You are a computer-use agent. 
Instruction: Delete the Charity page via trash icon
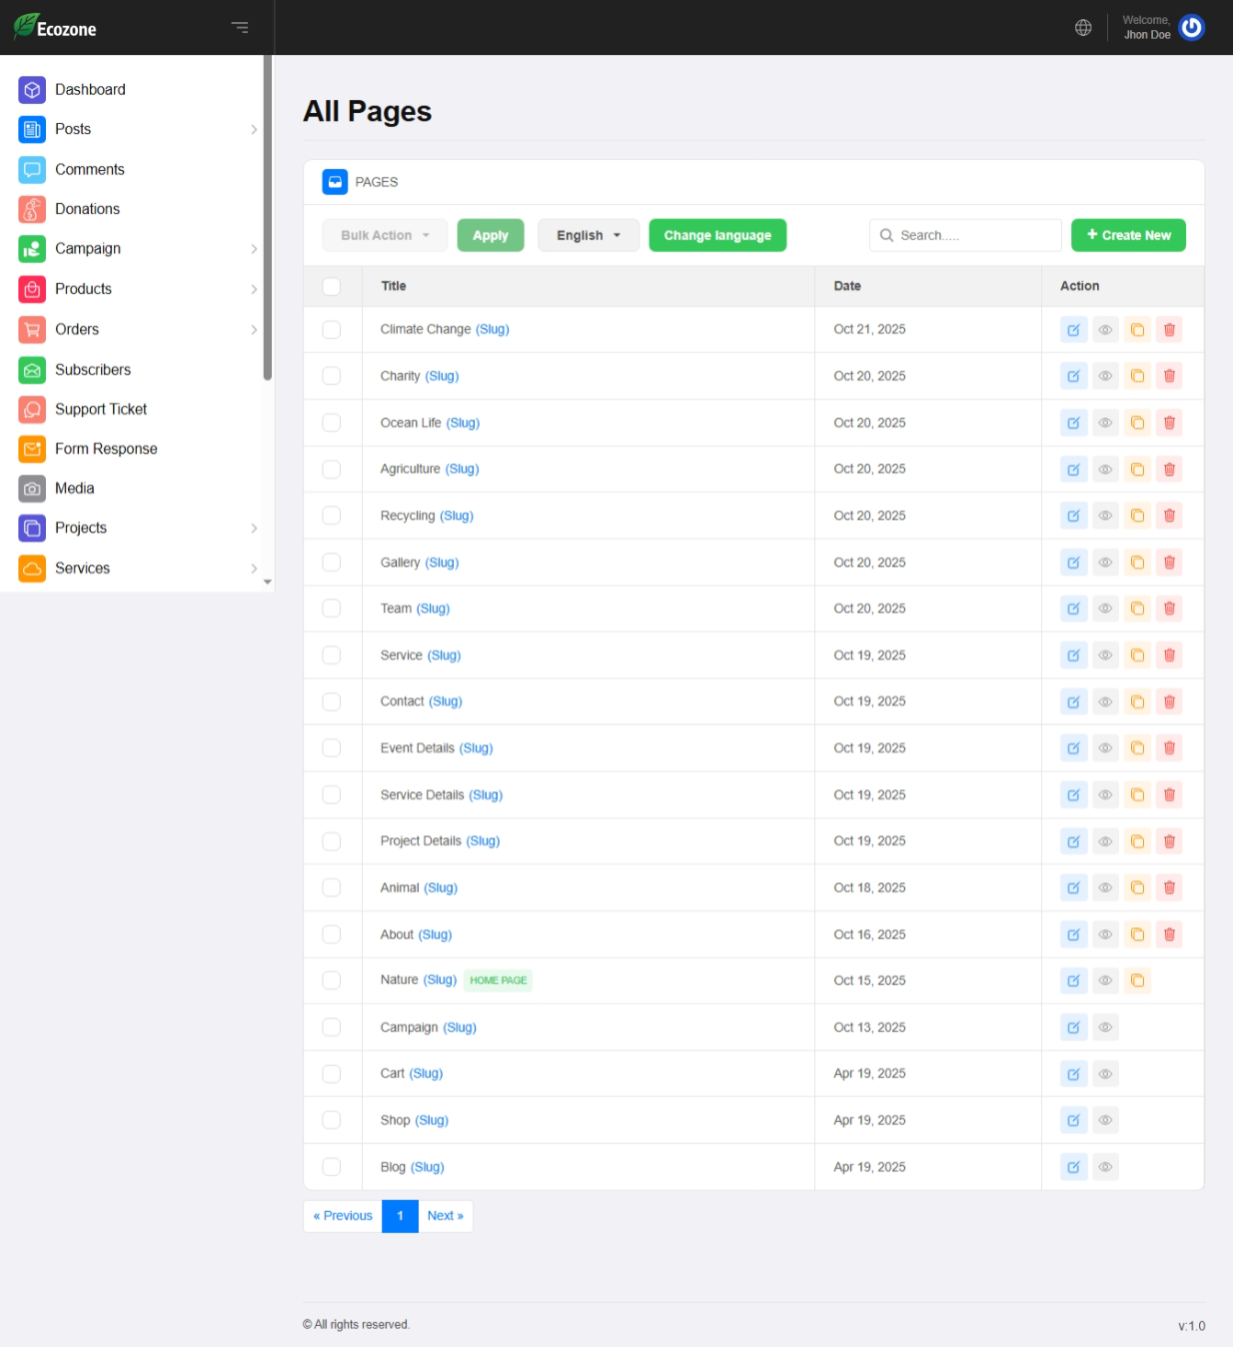[x=1169, y=377]
